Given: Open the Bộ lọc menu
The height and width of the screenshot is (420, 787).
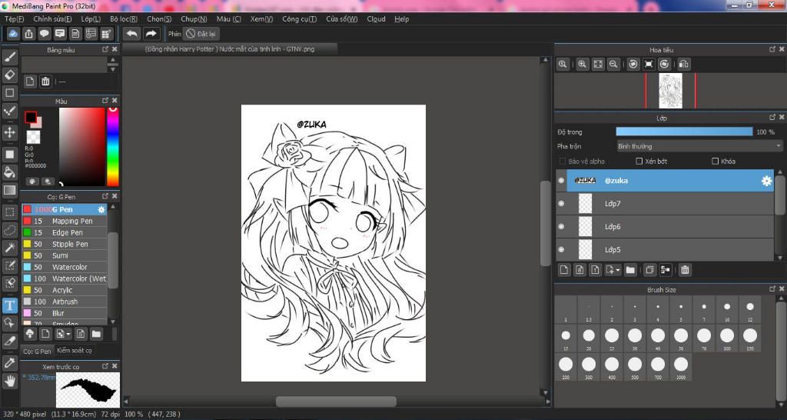Looking at the screenshot, I should click(x=124, y=19).
